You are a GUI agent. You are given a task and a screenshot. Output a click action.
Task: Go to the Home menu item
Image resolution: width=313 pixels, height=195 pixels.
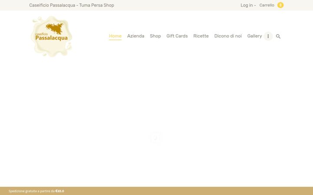point(115,36)
